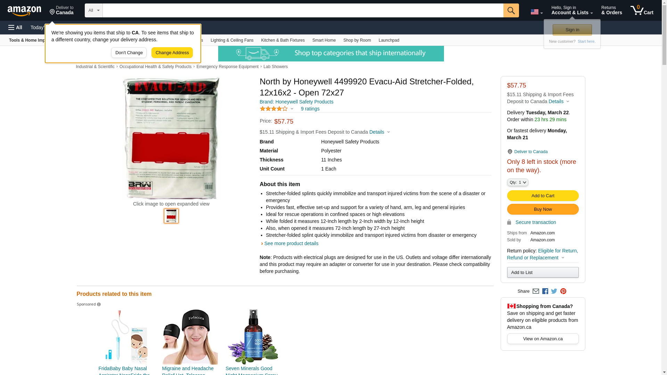Share product on Pinterest icon

(x=563, y=291)
